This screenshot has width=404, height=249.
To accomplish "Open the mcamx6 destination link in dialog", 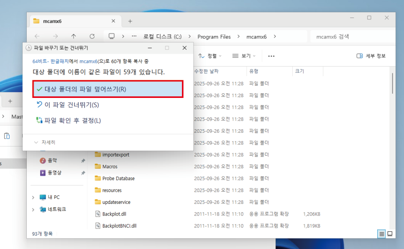I will pyautogui.click(x=88, y=62).
